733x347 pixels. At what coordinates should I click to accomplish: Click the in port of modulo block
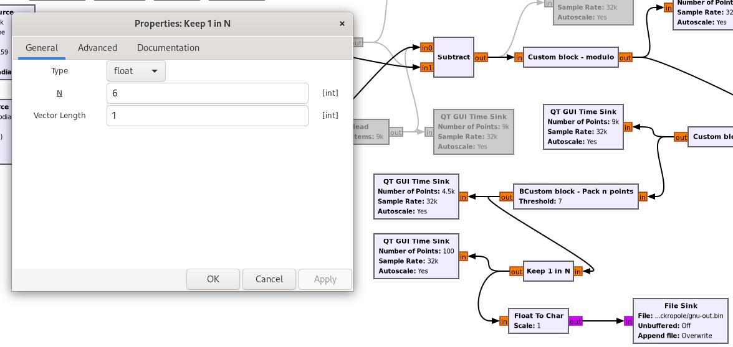[519, 58]
